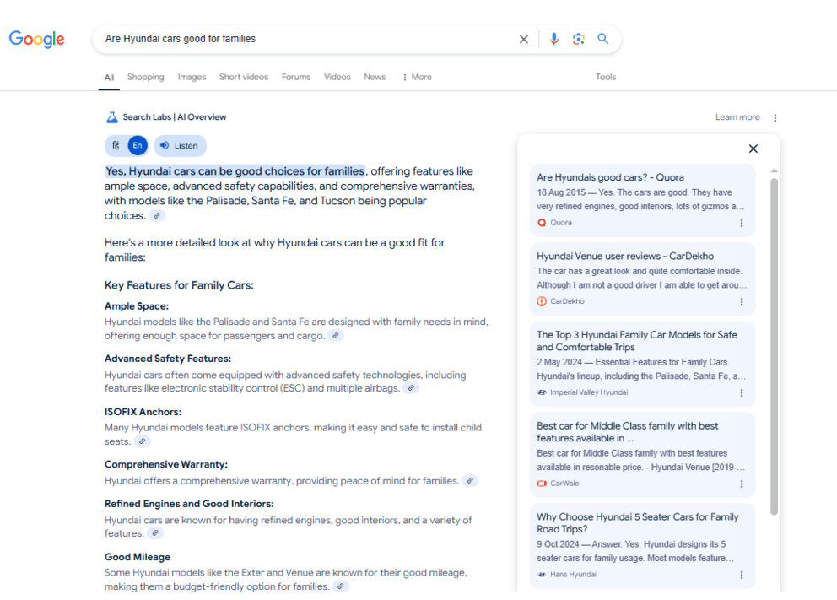
Task: Clear the search box text
Action: tap(523, 39)
